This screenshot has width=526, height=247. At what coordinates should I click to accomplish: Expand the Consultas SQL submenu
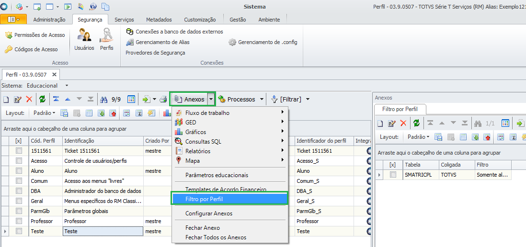pyautogui.click(x=229, y=141)
